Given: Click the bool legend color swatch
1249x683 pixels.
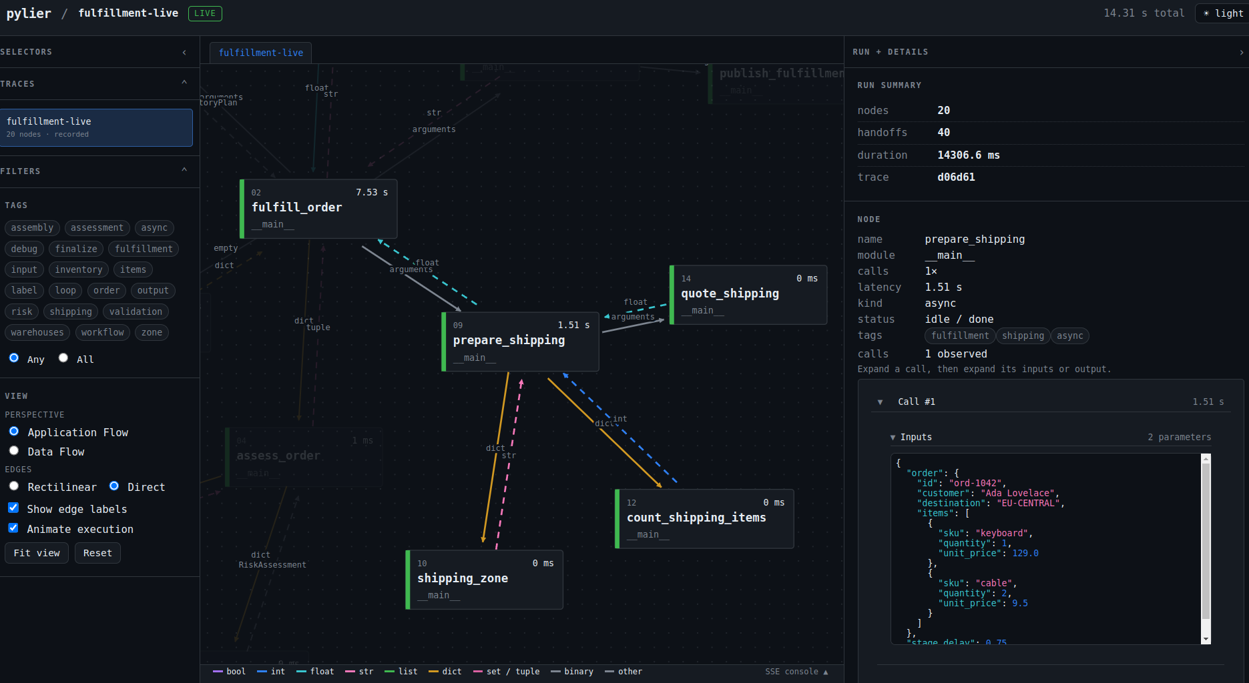Looking at the screenshot, I should pyautogui.click(x=218, y=672).
